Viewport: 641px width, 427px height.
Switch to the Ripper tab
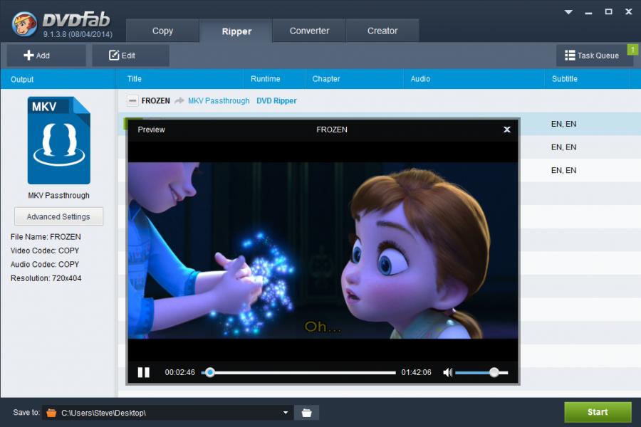236,31
